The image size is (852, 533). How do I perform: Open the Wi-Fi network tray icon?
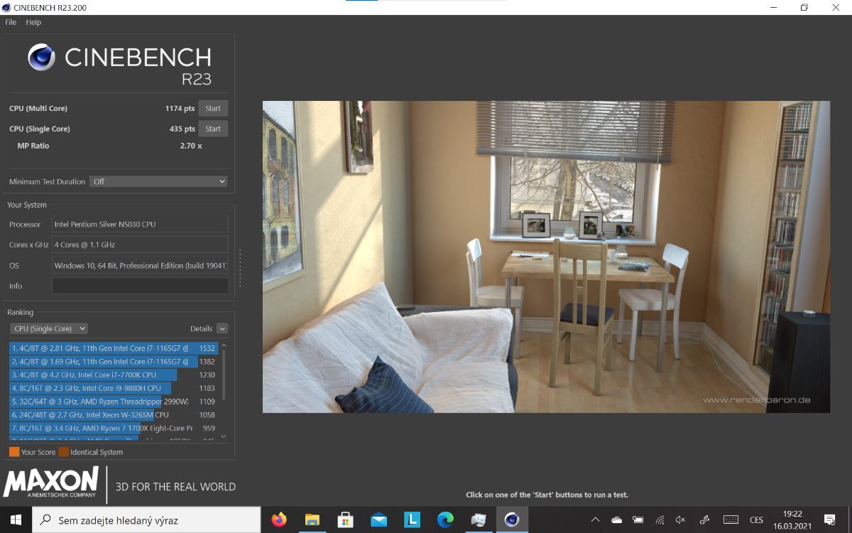[660, 520]
